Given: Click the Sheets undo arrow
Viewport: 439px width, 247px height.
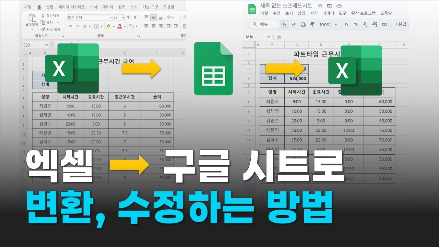Looking at the screenshot, I should click(284, 24).
